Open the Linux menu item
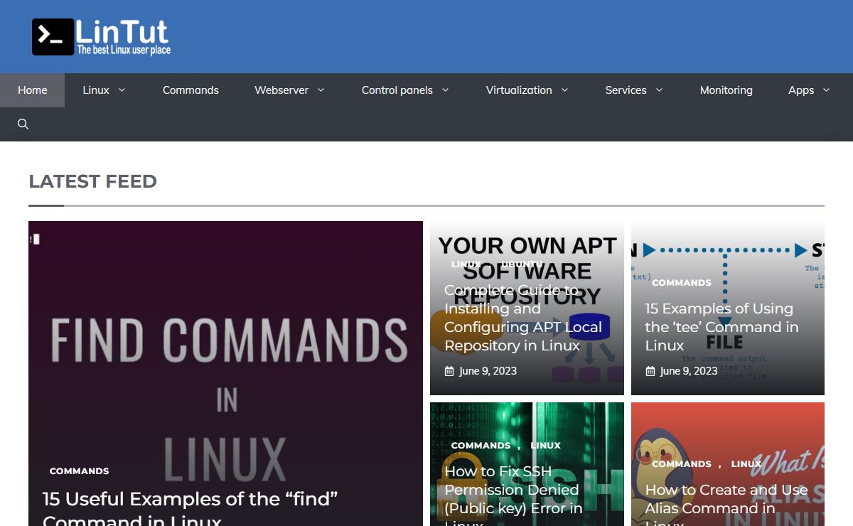The height and width of the screenshot is (526, 853). click(x=96, y=90)
